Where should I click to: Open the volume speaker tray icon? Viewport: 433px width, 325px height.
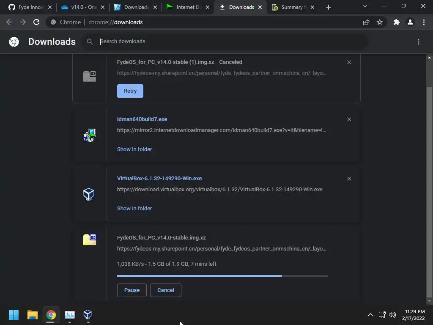[x=392, y=315]
